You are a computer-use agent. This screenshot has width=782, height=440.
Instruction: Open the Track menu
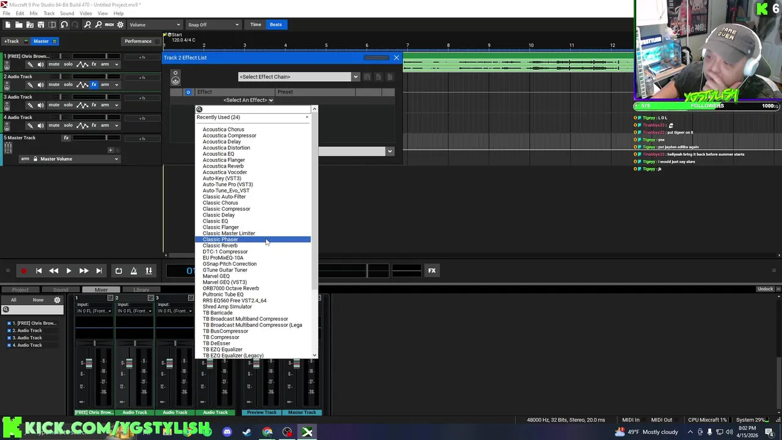pos(49,13)
